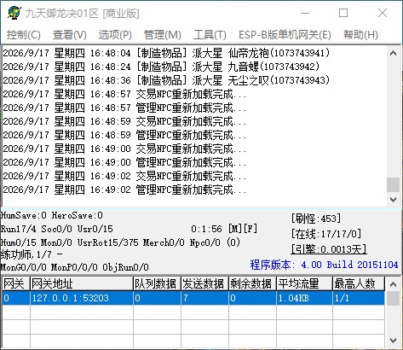Click log scrollbar down arrow
This screenshot has height=350, width=403.
pyautogui.click(x=393, y=200)
